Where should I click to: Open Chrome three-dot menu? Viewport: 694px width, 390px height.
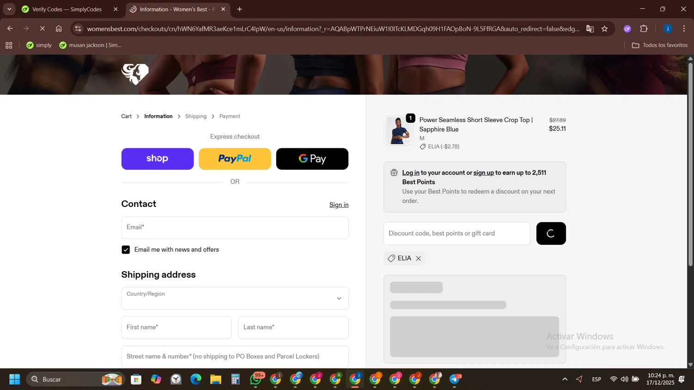tap(684, 29)
